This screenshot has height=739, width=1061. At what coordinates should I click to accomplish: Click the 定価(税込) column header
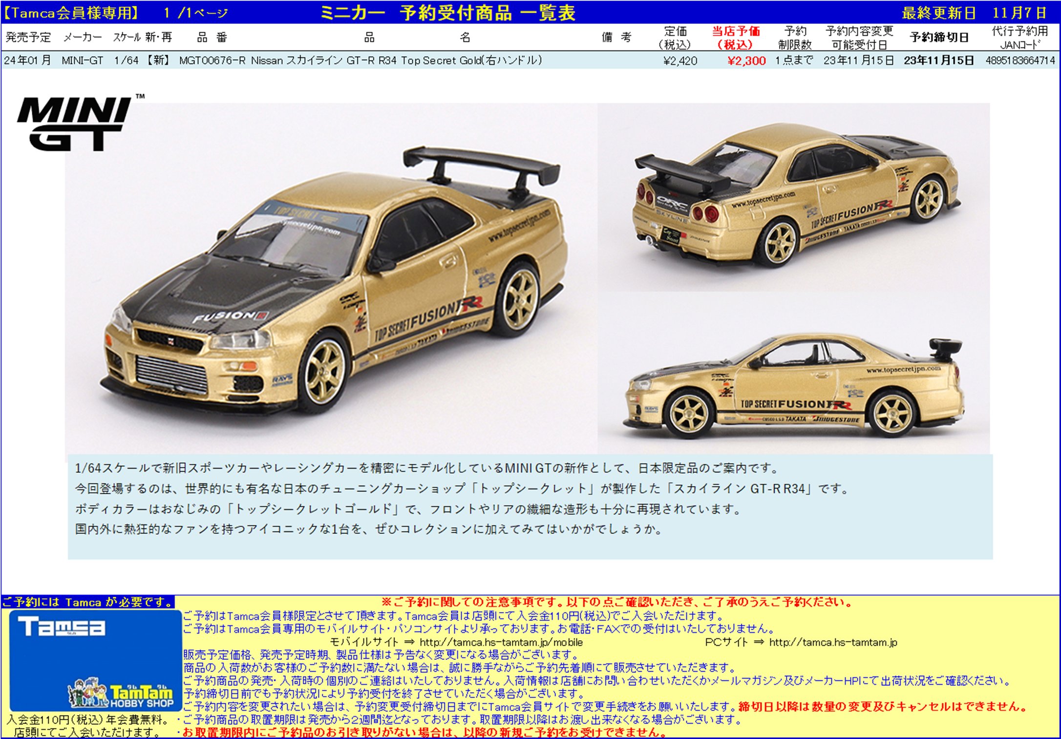(675, 38)
